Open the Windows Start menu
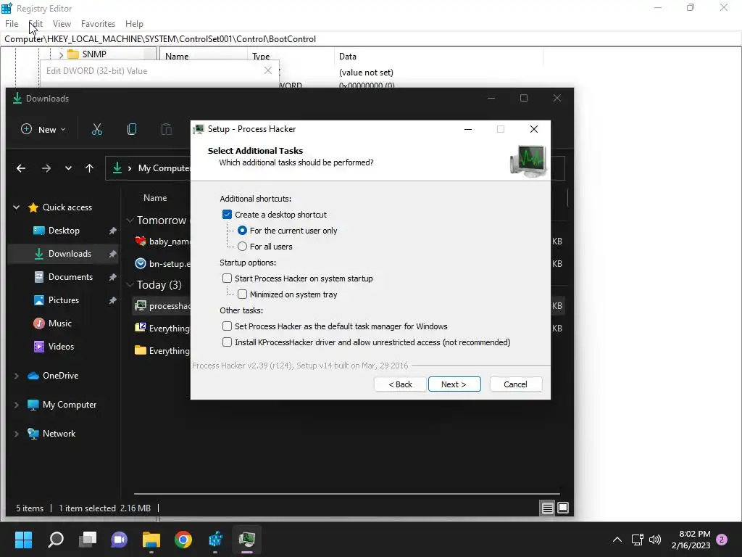 (x=23, y=539)
